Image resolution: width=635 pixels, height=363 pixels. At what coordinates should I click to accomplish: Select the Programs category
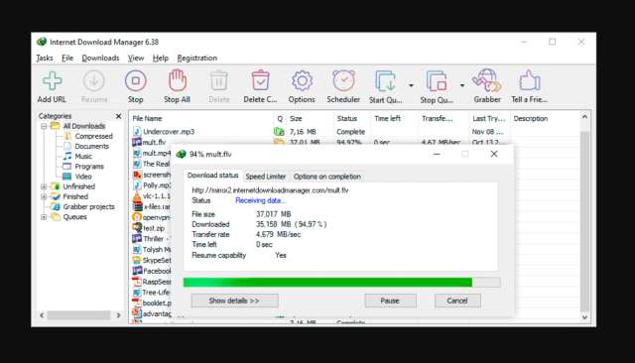[x=89, y=167]
